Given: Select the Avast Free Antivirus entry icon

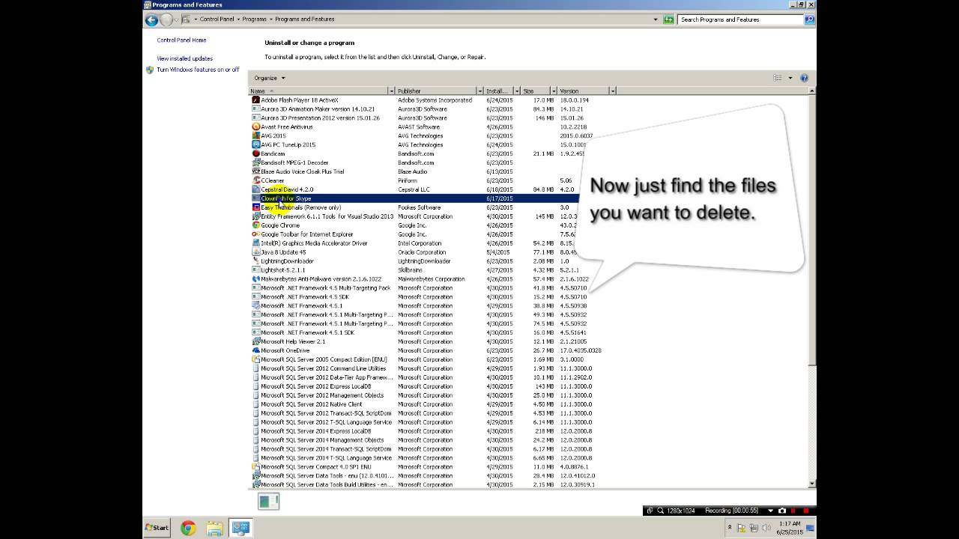Looking at the screenshot, I should pyautogui.click(x=255, y=127).
